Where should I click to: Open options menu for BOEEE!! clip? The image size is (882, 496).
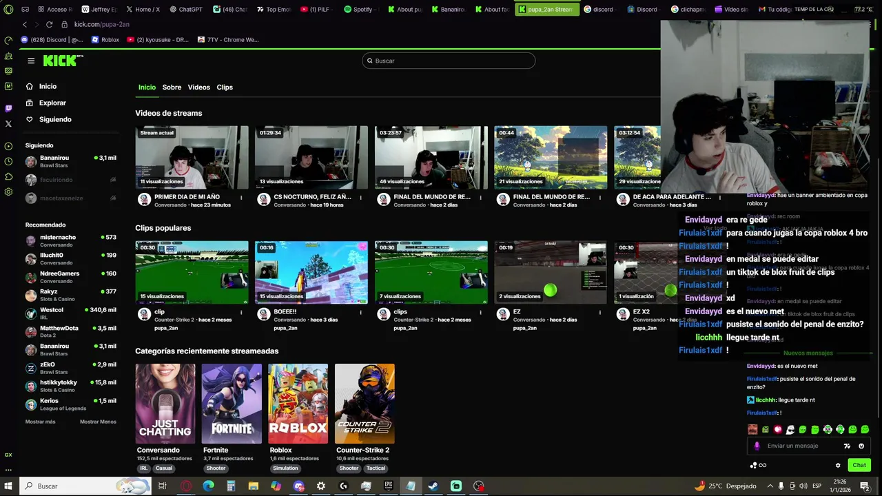click(x=360, y=312)
